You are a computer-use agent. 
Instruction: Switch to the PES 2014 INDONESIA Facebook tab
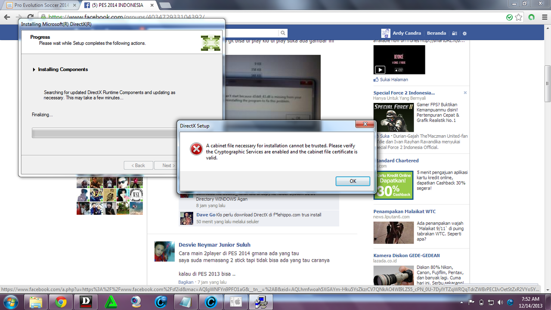(118, 6)
